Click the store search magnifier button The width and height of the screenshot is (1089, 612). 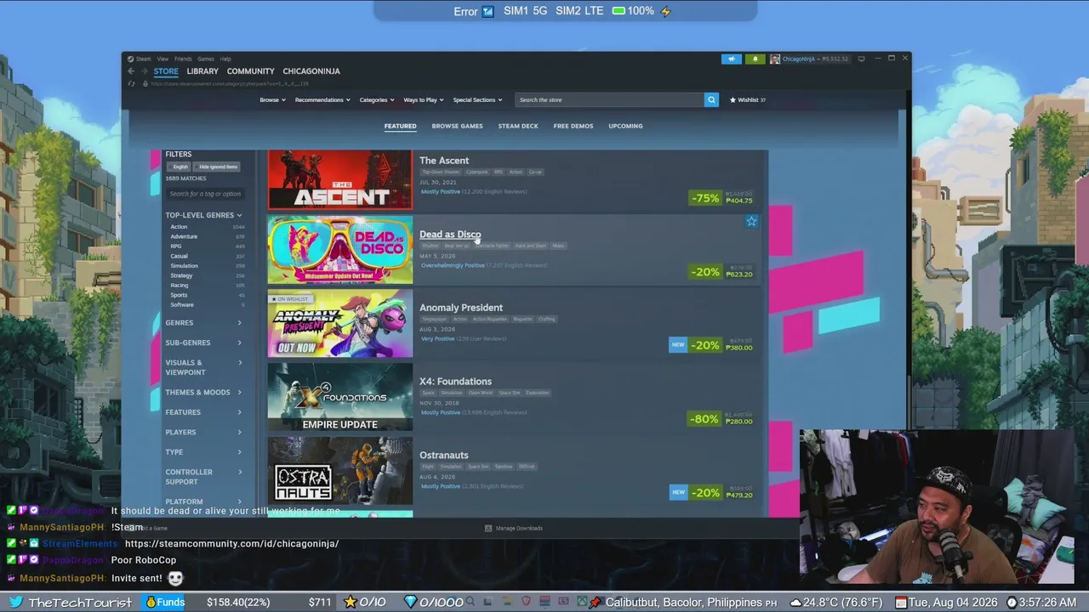point(711,99)
